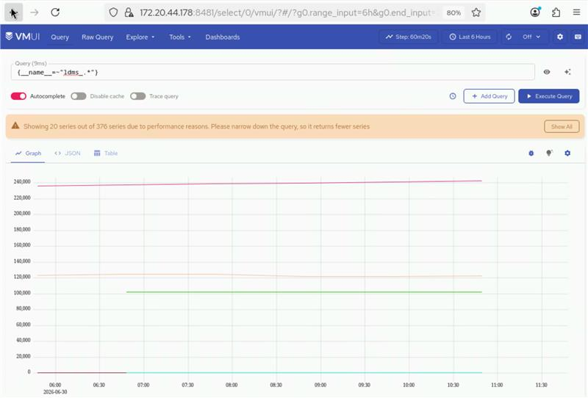
Task: Open the Dashboards page
Action: [223, 37]
